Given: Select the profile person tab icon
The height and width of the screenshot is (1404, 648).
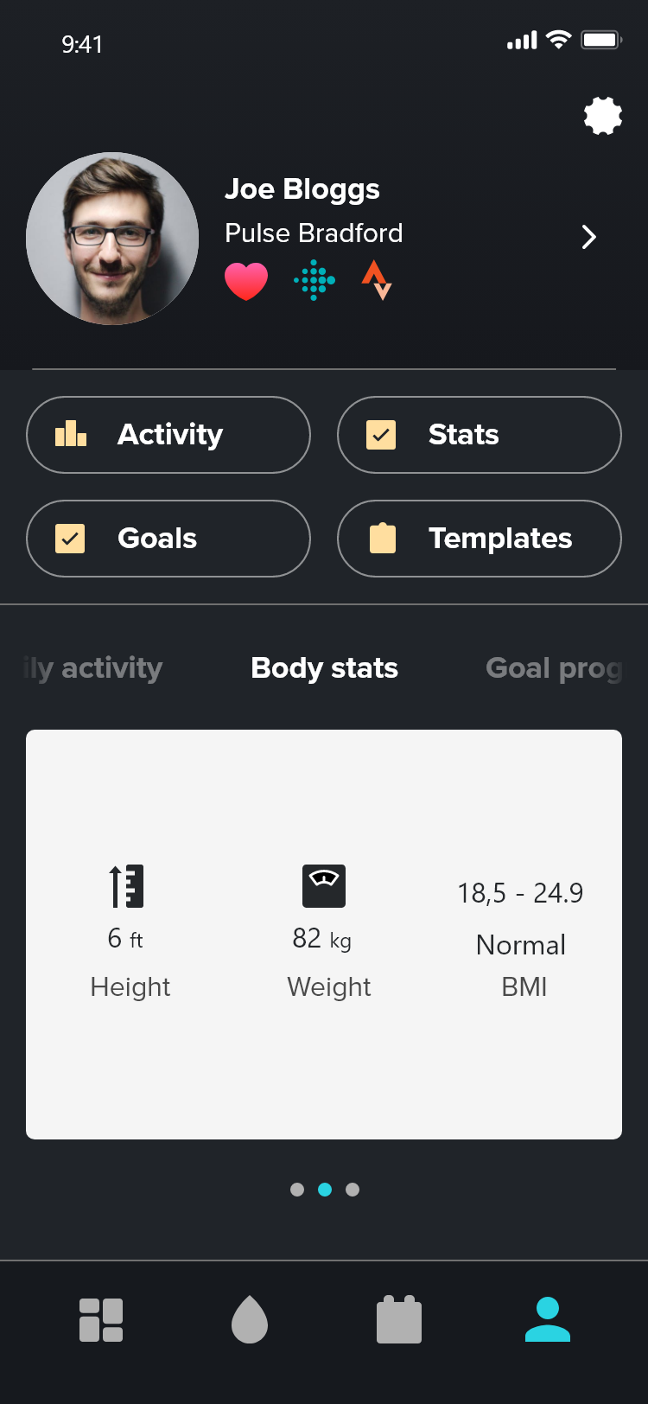Looking at the screenshot, I should 548,1319.
